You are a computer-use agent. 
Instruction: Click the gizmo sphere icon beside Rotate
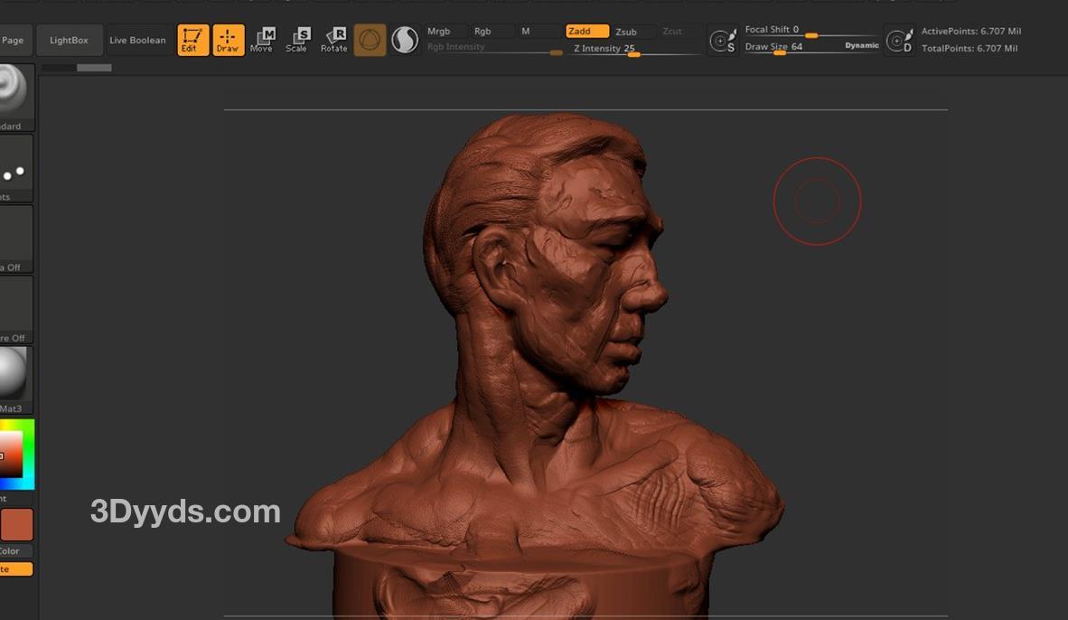[370, 40]
